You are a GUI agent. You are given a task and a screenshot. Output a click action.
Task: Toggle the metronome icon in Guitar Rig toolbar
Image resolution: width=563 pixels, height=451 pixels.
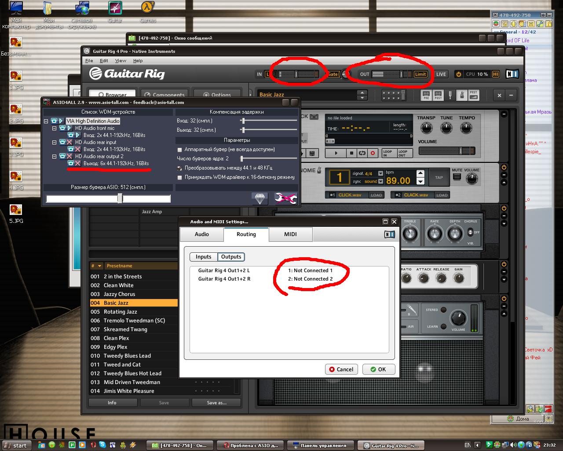(x=462, y=95)
